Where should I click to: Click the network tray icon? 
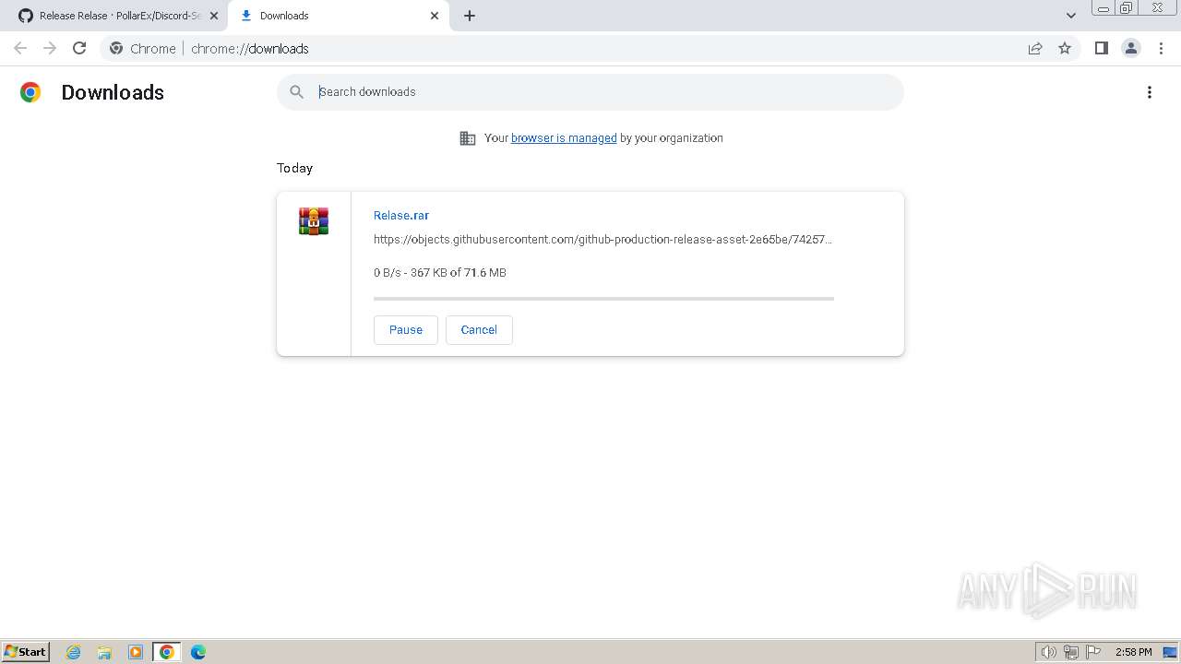click(1071, 652)
